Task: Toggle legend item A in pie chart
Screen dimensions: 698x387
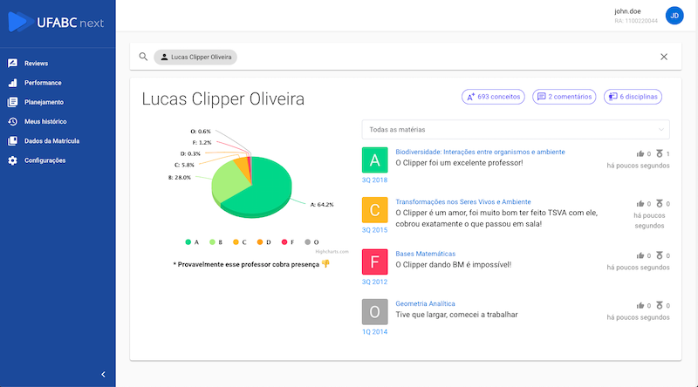Action: (x=192, y=242)
